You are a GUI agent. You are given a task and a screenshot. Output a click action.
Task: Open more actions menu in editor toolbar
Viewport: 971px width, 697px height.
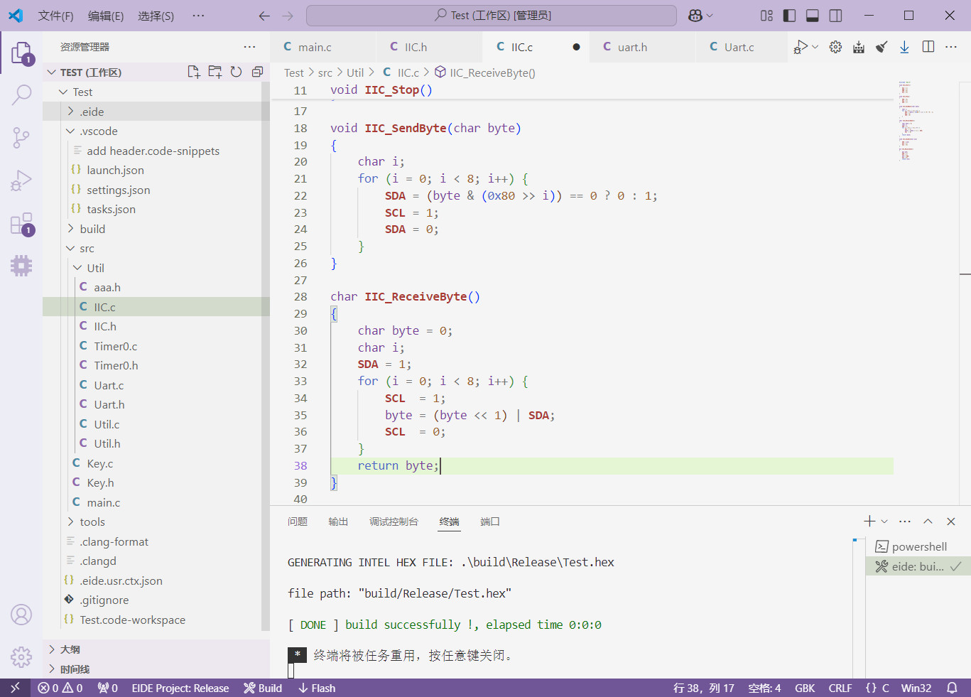951,47
